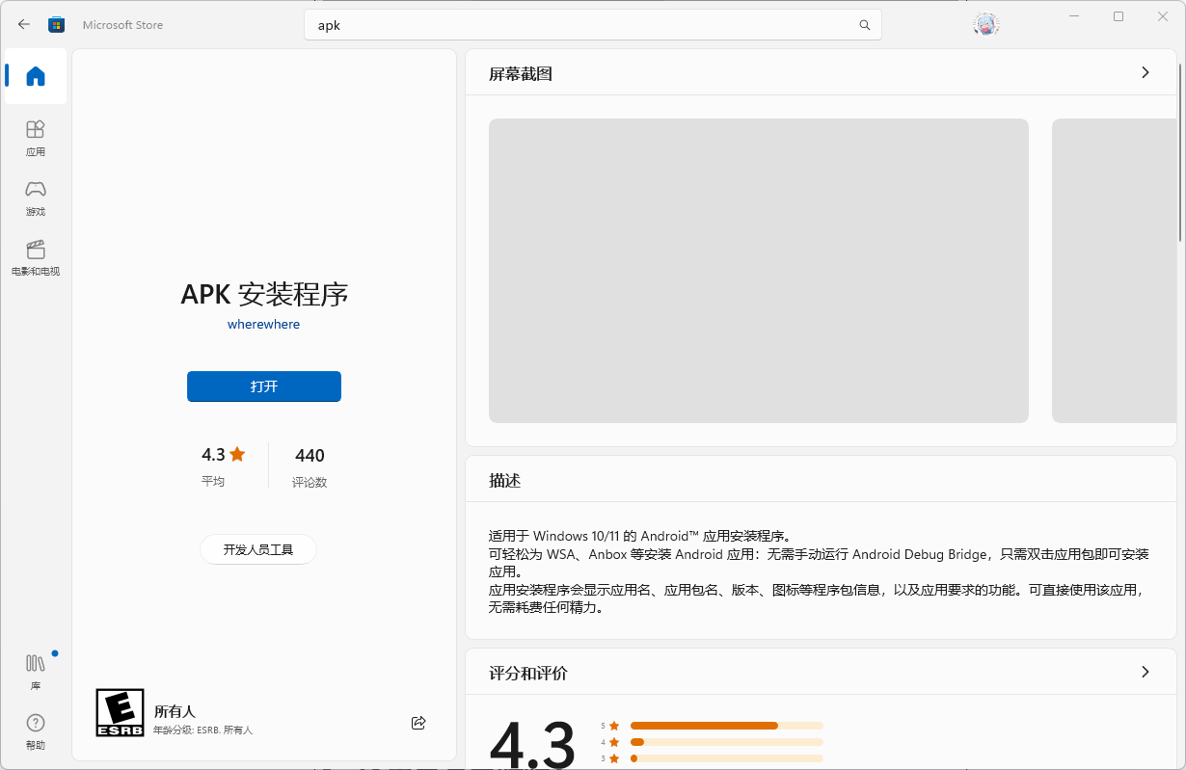Open the 库 (Library) page

pos(36,671)
